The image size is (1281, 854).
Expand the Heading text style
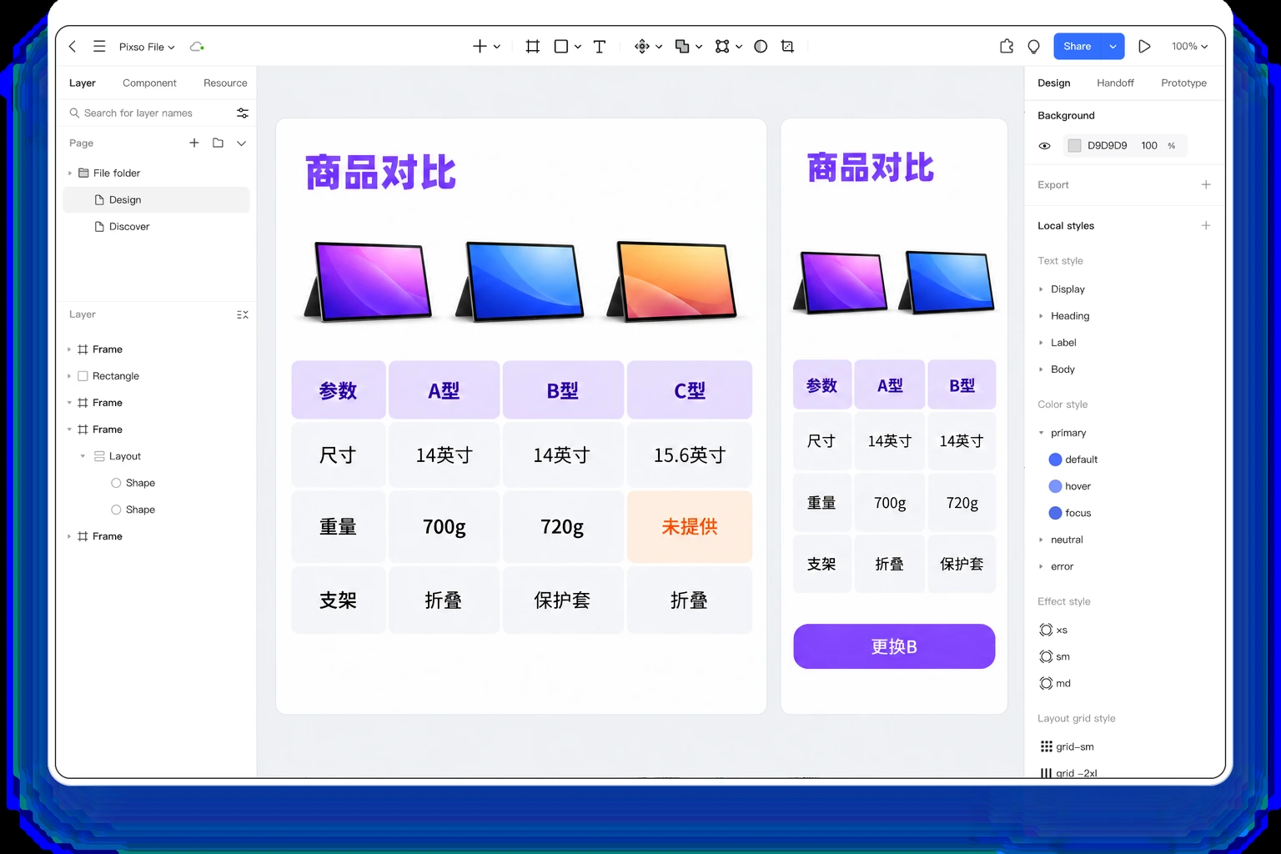point(1041,316)
